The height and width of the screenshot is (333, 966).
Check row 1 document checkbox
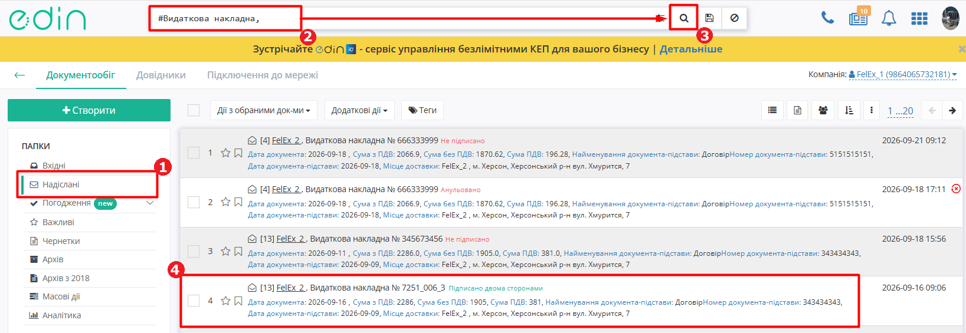tap(194, 153)
